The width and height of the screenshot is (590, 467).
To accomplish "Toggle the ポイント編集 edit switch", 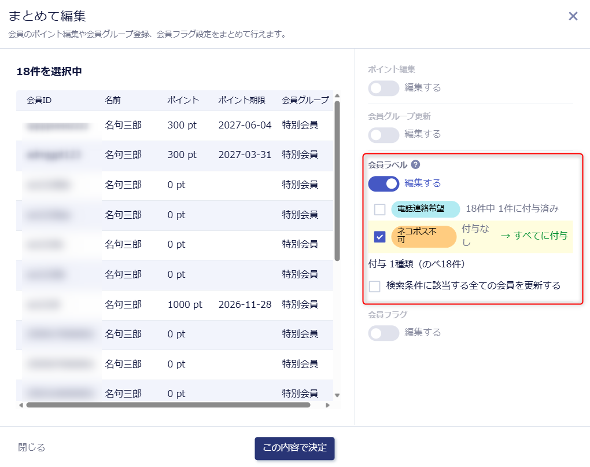I will pyautogui.click(x=384, y=88).
